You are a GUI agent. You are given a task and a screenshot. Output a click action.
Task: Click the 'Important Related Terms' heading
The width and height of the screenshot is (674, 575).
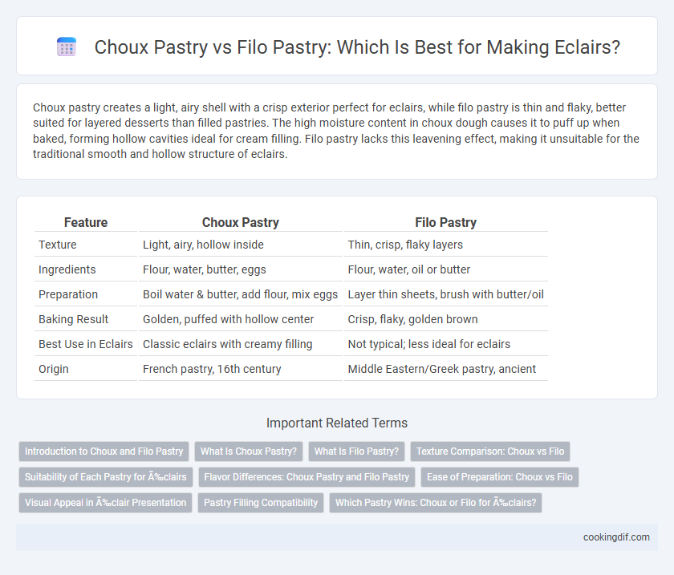(x=337, y=423)
